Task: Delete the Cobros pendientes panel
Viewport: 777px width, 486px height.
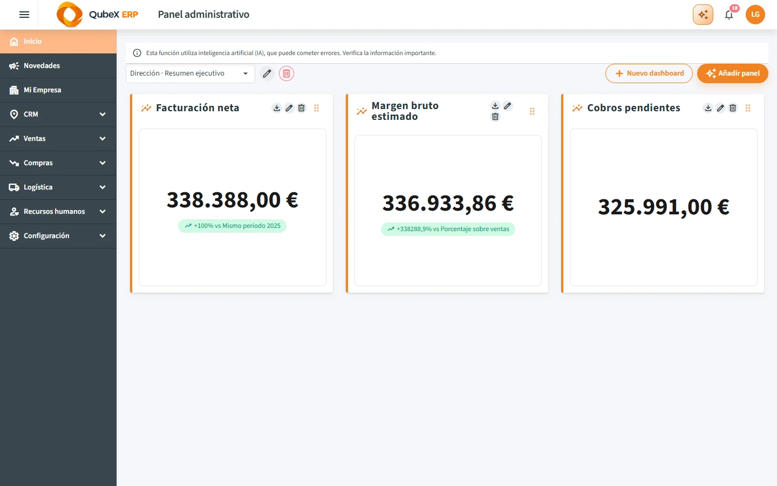Action: coord(733,108)
